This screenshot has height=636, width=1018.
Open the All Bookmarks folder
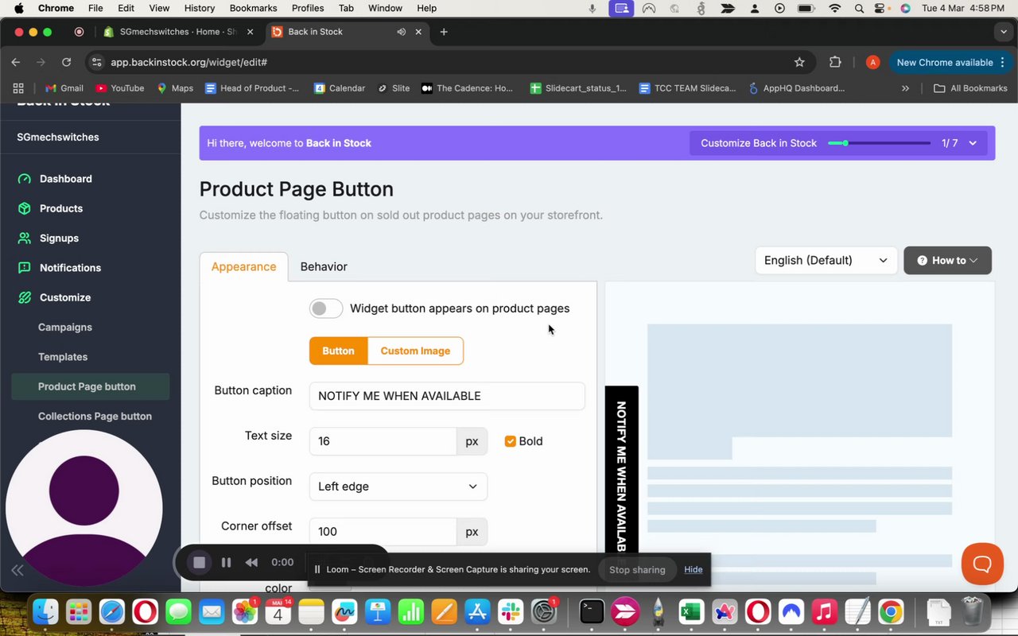click(970, 88)
